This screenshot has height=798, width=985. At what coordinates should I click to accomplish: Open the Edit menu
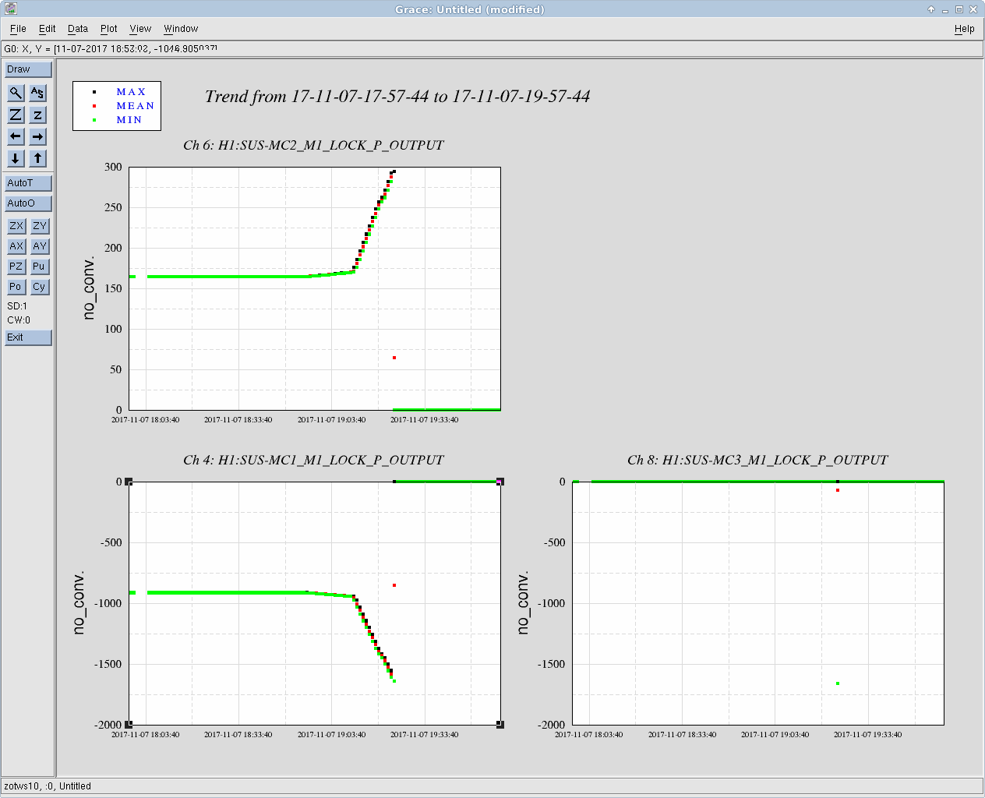pos(48,29)
